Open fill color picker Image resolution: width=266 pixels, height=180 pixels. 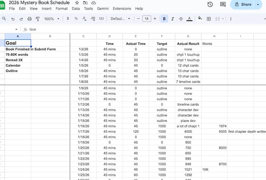click(200, 18)
